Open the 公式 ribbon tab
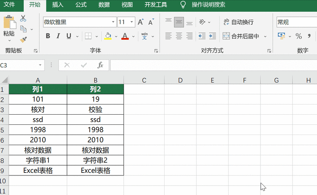317x195 pixels. 81,5
